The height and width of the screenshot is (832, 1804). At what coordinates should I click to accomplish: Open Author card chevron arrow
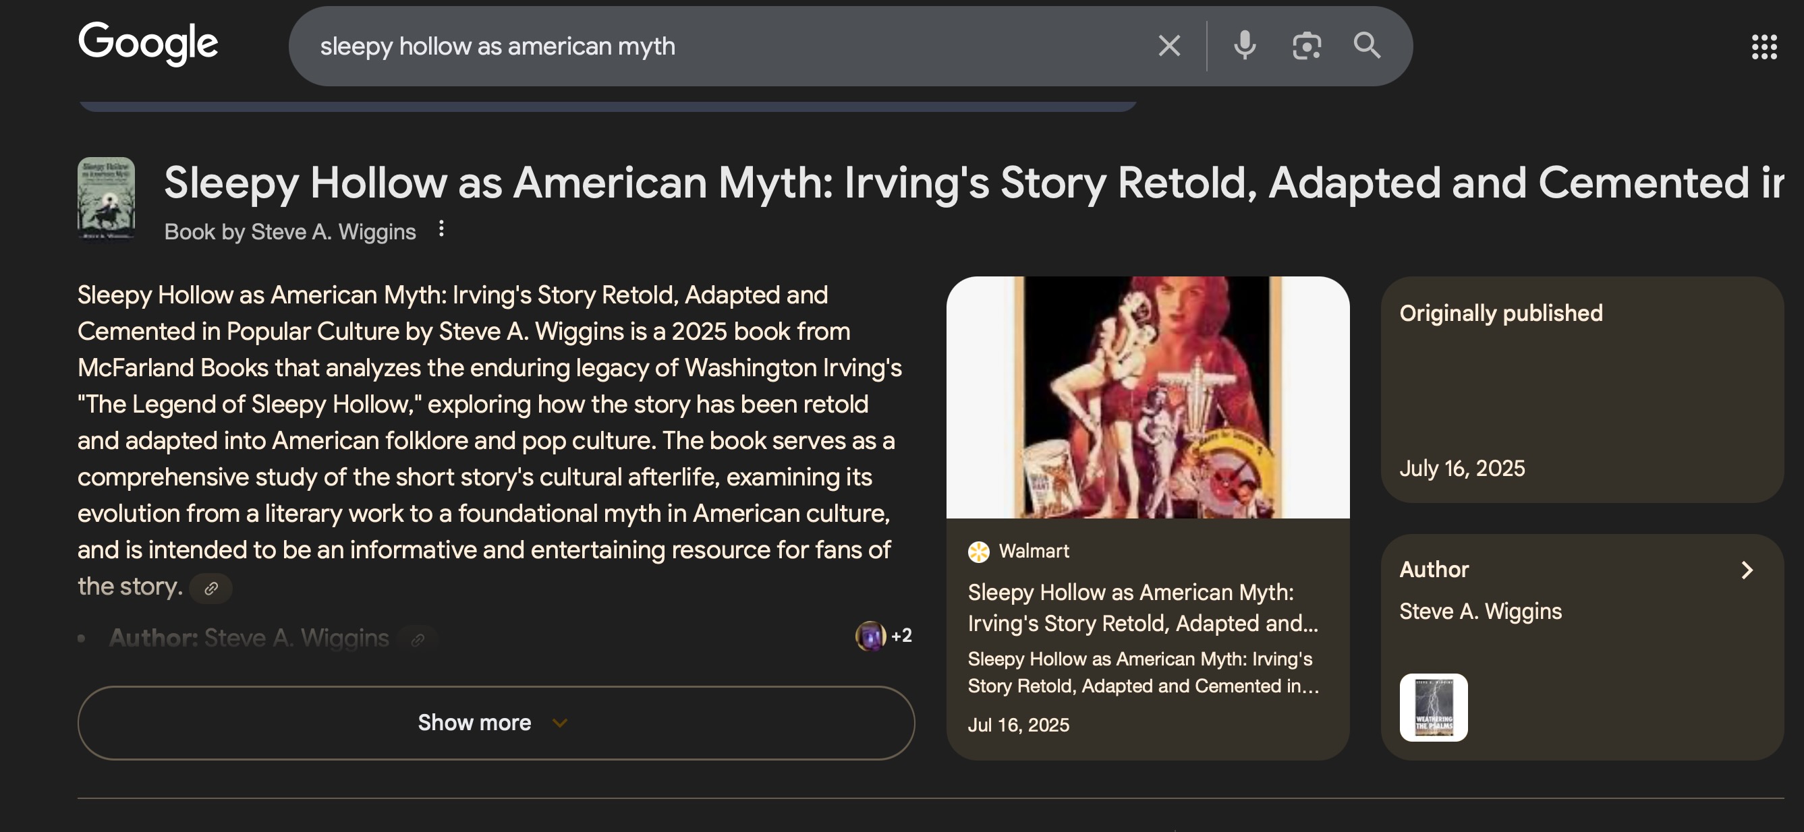tap(1747, 570)
